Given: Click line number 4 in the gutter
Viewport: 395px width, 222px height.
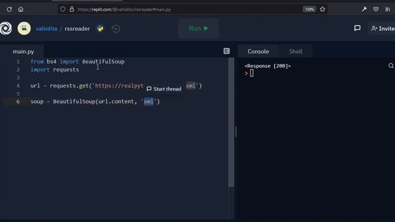Looking at the screenshot, I should (x=18, y=86).
